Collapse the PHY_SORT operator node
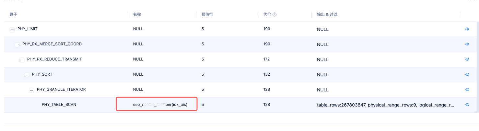 click(27, 75)
